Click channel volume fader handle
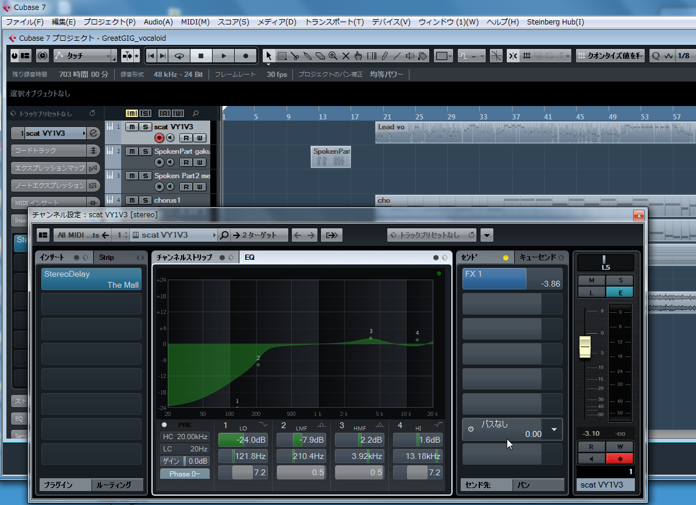The image size is (696, 505). click(x=585, y=347)
